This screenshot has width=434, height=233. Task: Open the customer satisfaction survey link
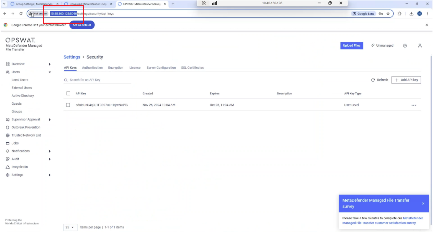[383, 221]
